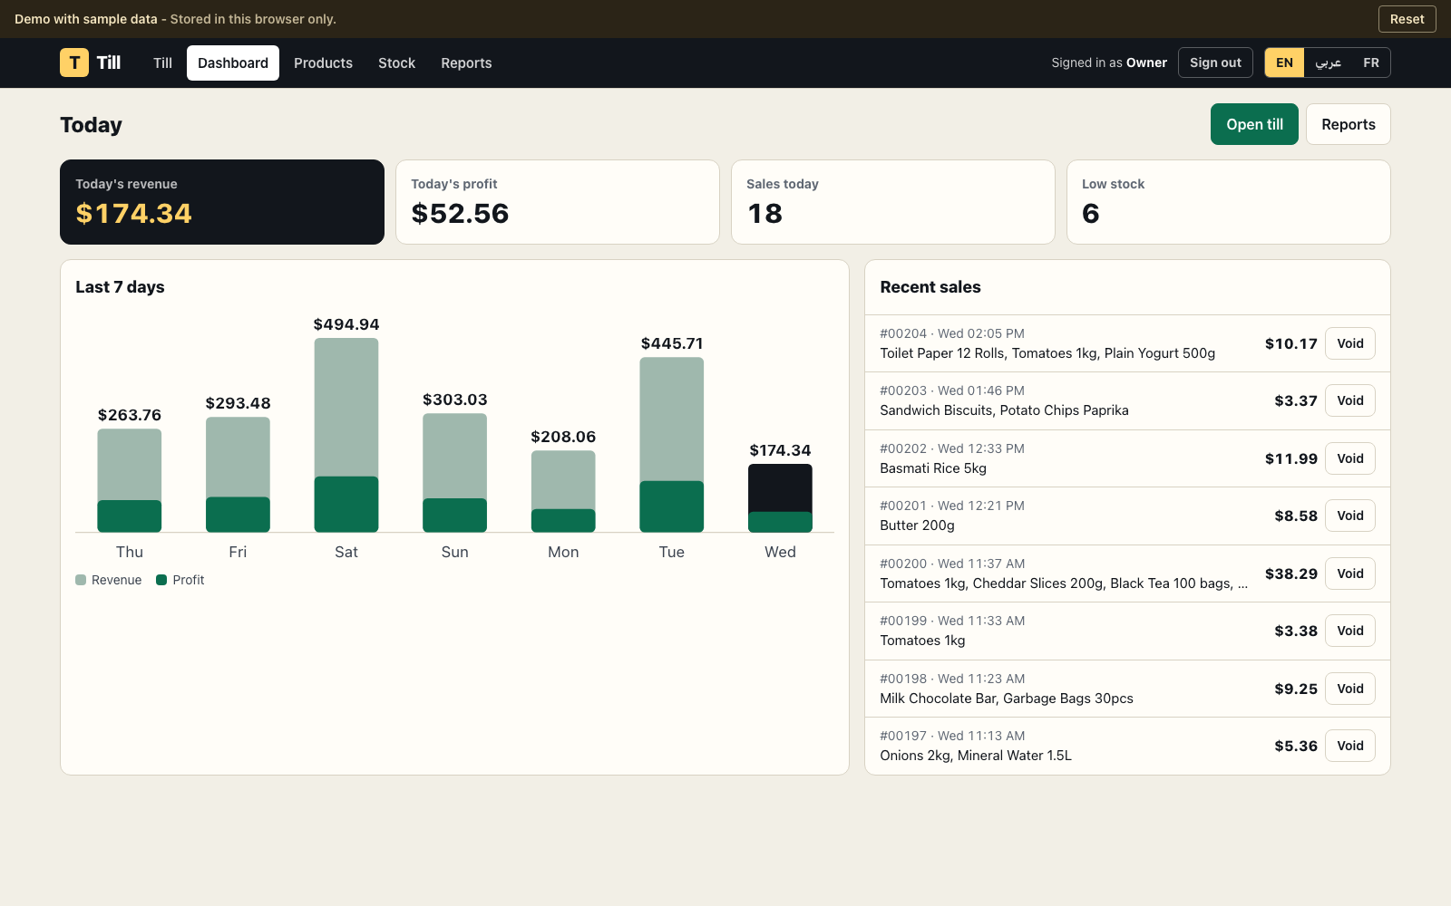Void sale #00200 for $38.29

click(x=1349, y=573)
